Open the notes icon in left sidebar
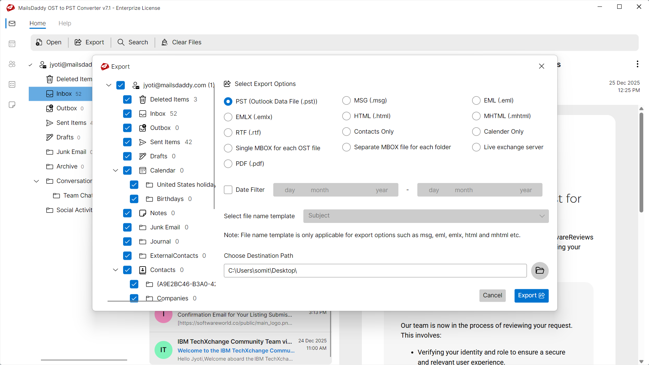This screenshot has width=649, height=365. (x=12, y=105)
